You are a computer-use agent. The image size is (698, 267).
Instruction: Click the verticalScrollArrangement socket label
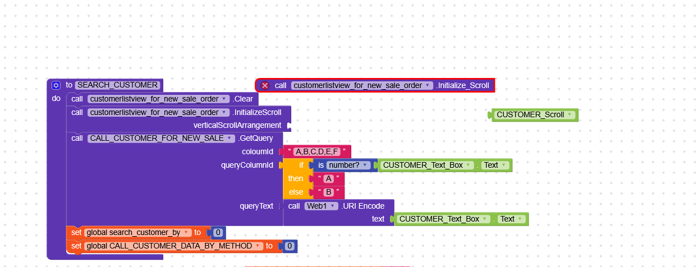click(x=237, y=125)
